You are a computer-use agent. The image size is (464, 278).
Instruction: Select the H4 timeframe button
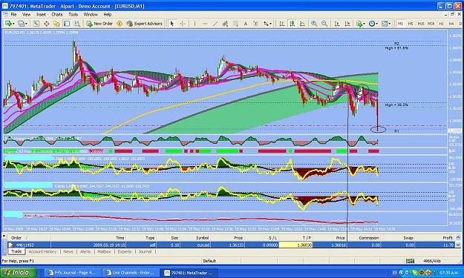[x=451, y=24]
